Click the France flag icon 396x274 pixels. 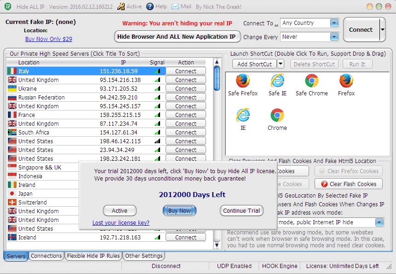[x=12, y=115]
